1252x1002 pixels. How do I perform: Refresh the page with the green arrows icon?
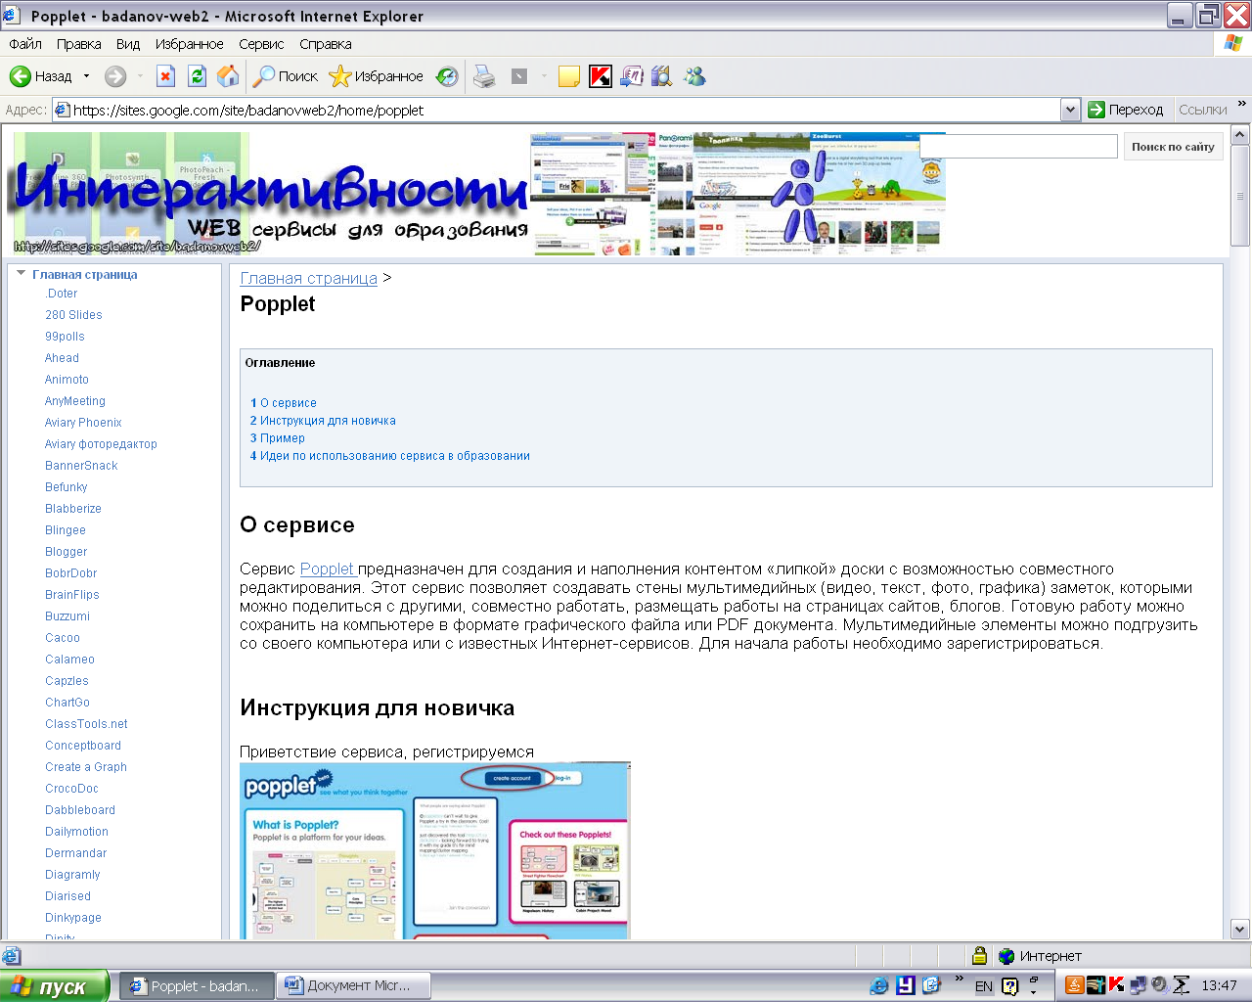coord(197,76)
